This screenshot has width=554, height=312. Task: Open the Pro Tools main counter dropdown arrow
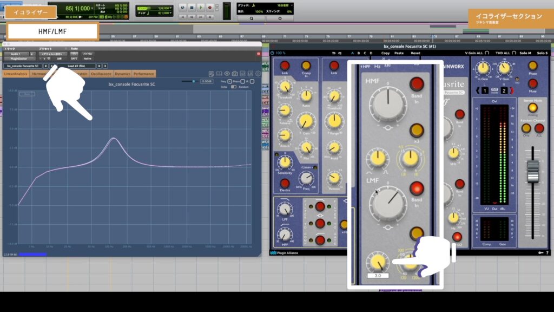tap(92, 8)
